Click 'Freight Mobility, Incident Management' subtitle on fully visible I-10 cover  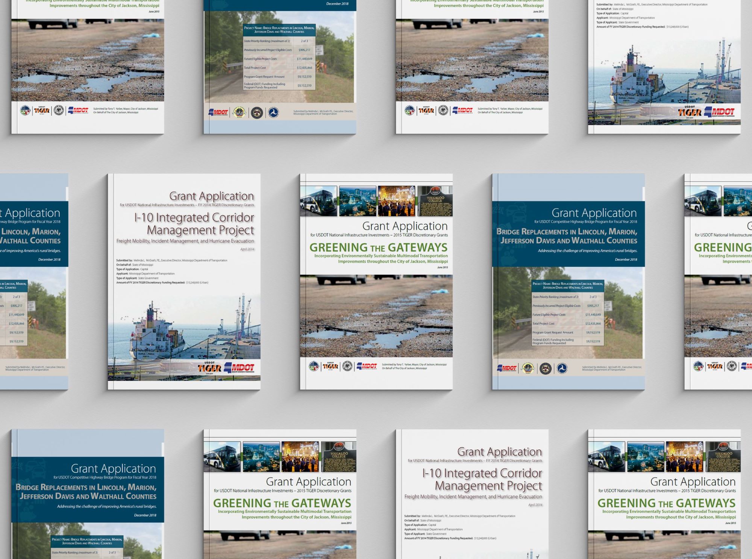coord(185,241)
